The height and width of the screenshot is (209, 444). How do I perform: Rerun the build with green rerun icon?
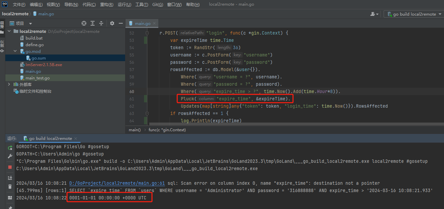coord(10,148)
